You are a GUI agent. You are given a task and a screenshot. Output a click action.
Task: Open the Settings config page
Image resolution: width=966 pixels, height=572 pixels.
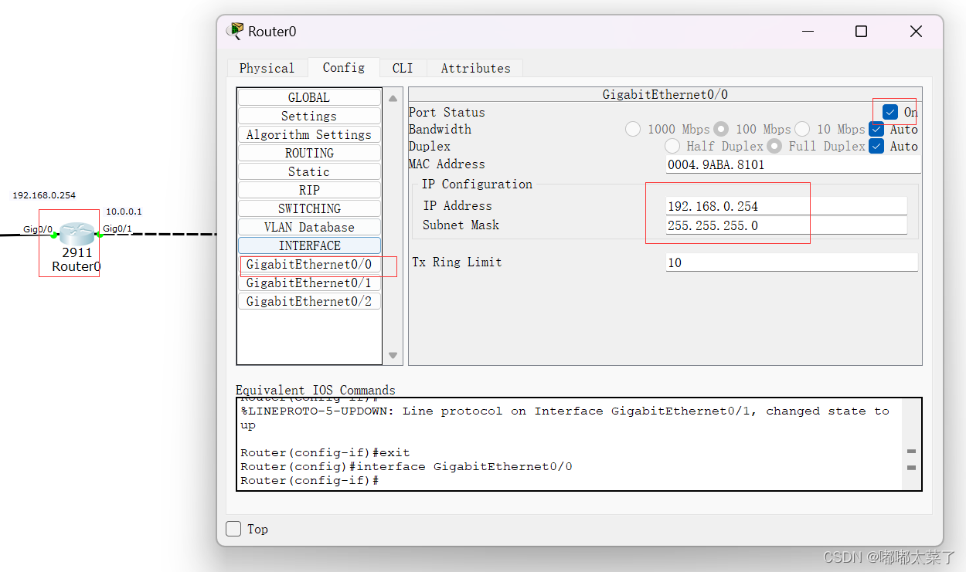pyautogui.click(x=309, y=116)
